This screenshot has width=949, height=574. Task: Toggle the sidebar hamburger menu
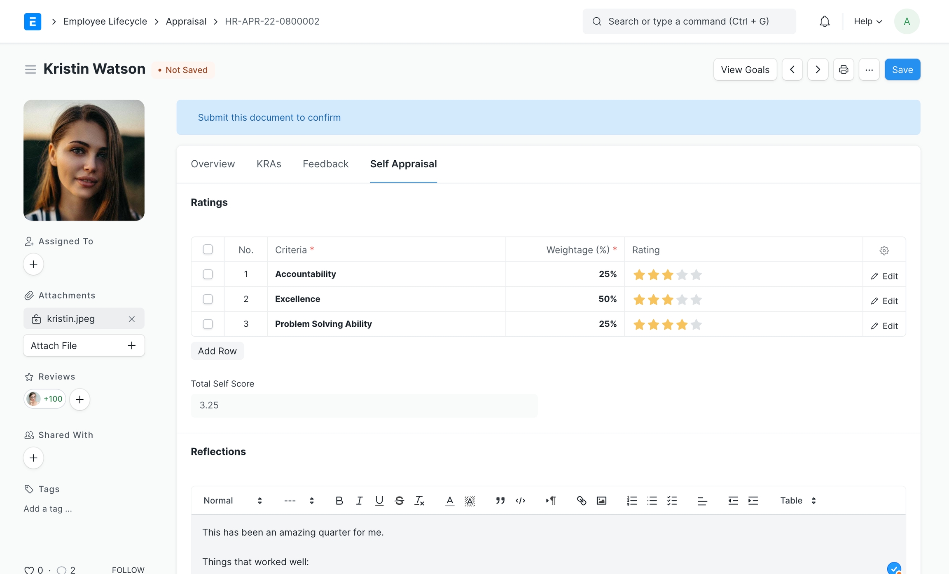click(x=30, y=70)
